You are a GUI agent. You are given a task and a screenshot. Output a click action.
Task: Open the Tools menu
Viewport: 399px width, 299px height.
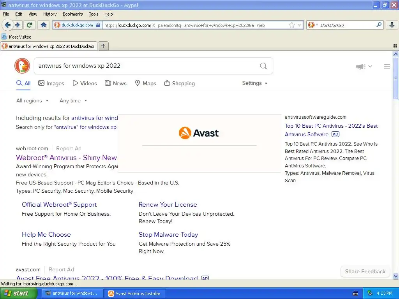pyautogui.click(x=94, y=14)
